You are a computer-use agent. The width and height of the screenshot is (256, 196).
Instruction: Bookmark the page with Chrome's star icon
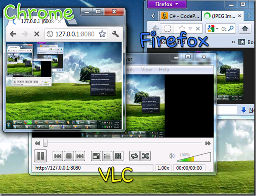click(102, 34)
